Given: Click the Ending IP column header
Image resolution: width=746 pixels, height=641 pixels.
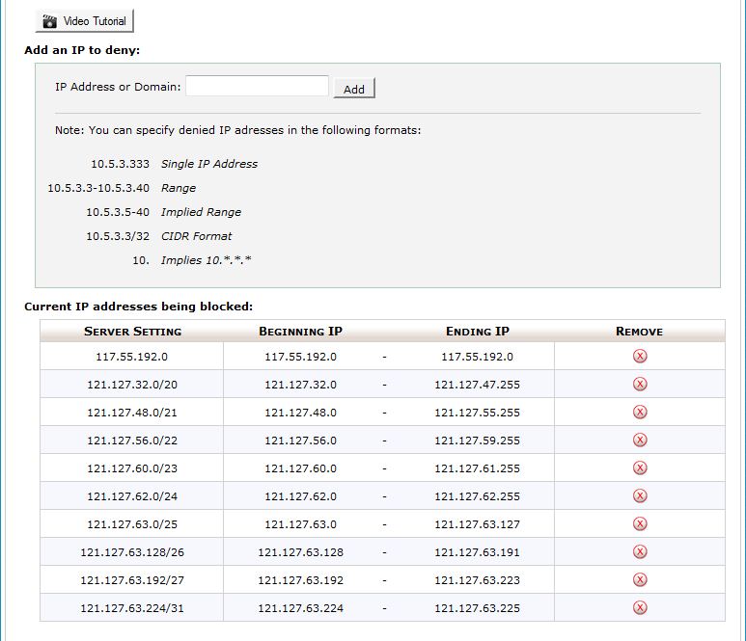Looking at the screenshot, I should [x=477, y=332].
